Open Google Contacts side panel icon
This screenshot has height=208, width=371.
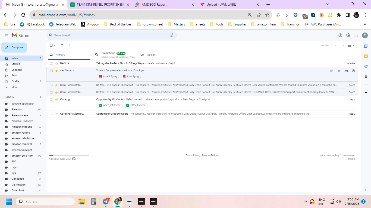(366, 76)
